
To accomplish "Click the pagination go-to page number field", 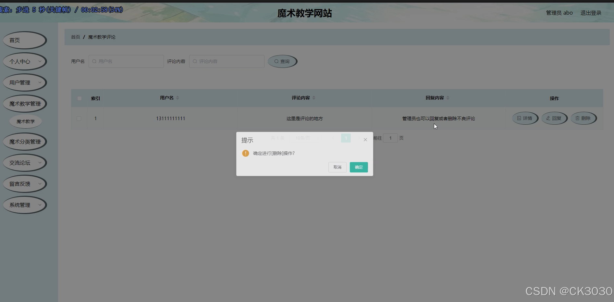I will tap(390, 138).
